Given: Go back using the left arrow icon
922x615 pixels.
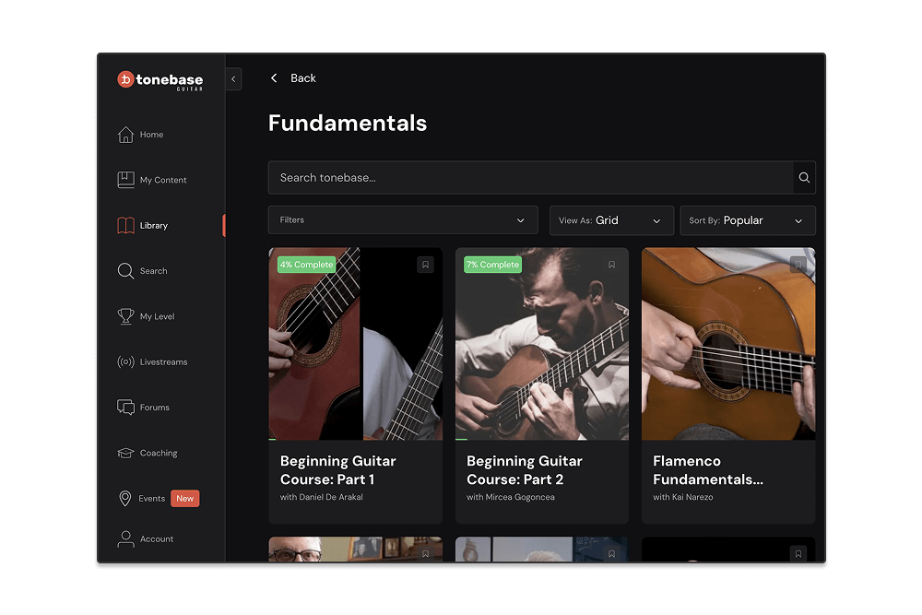Looking at the screenshot, I should pyautogui.click(x=274, y=78).
